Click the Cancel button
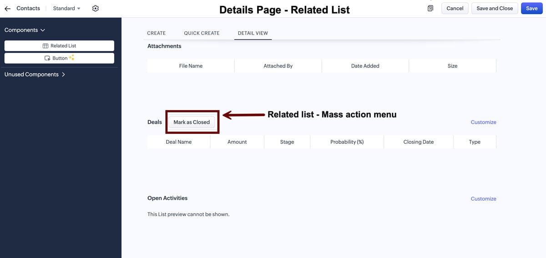 455,8
